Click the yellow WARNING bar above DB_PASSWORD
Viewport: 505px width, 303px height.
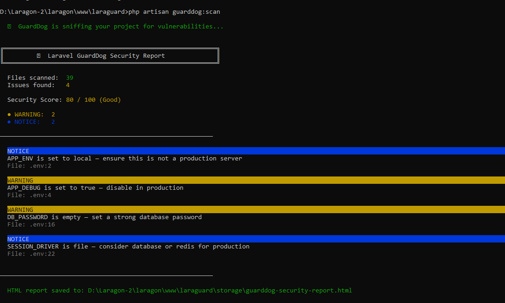(252, 210)
